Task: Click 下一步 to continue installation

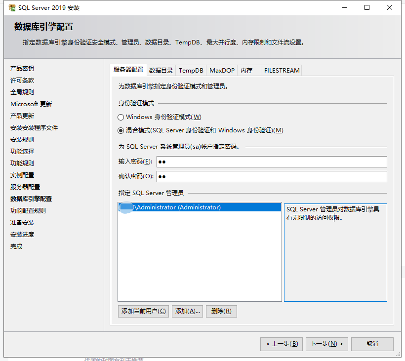Action: click(326, 344)
